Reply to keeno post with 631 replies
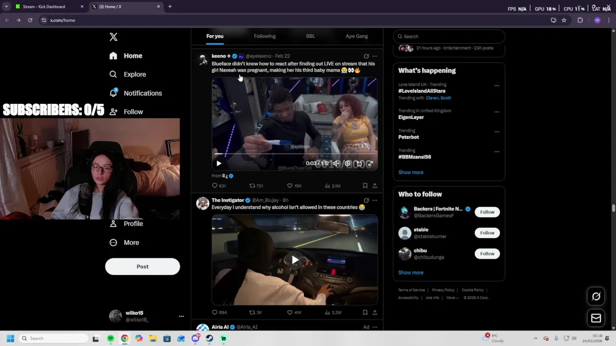Image resolution: width=616 pixels, height=346 pixels. [219, 185]
